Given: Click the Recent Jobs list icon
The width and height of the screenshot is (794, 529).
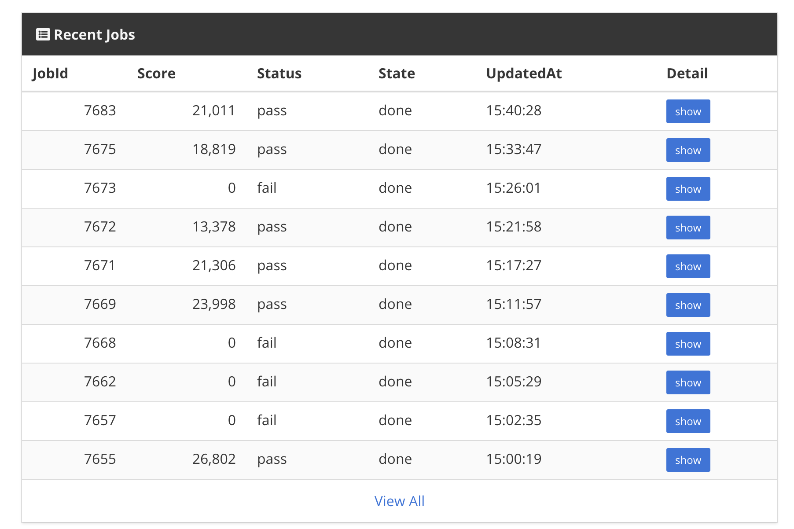Looking at the screenshot, I should tap(43, 34).
